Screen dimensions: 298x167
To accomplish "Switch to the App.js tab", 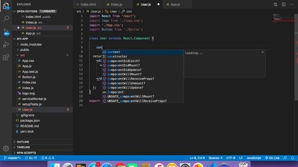I will click(175, 4).
